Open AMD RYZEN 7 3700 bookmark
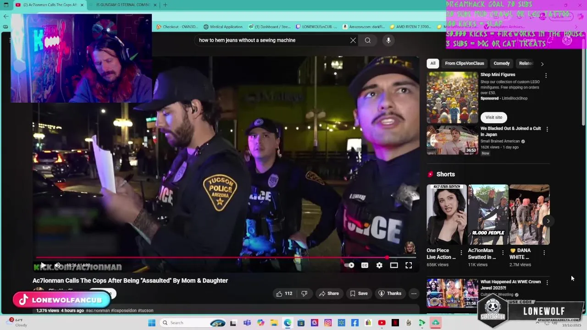This screenshot has width=587, height=330. (x=410, y=27)
